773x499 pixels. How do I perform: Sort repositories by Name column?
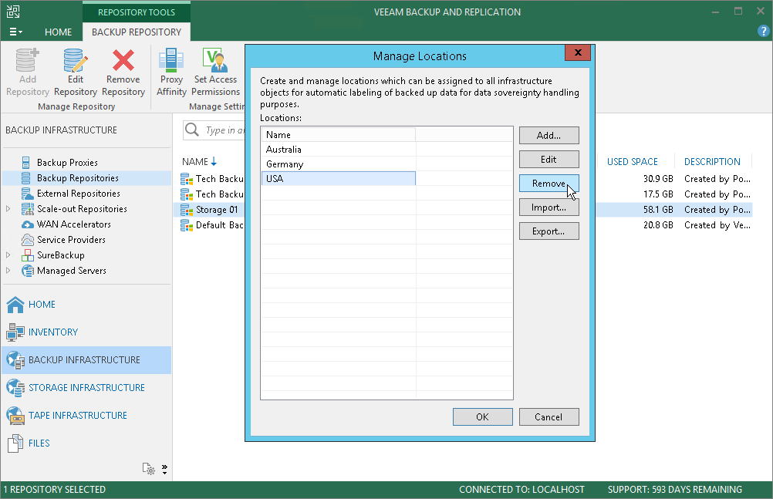click(x=199, y=162)
